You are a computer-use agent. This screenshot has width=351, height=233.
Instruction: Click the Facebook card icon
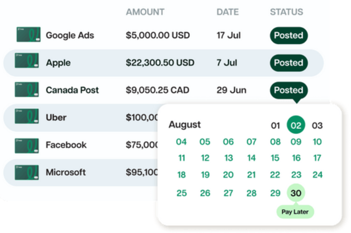(x=27, y=145)
